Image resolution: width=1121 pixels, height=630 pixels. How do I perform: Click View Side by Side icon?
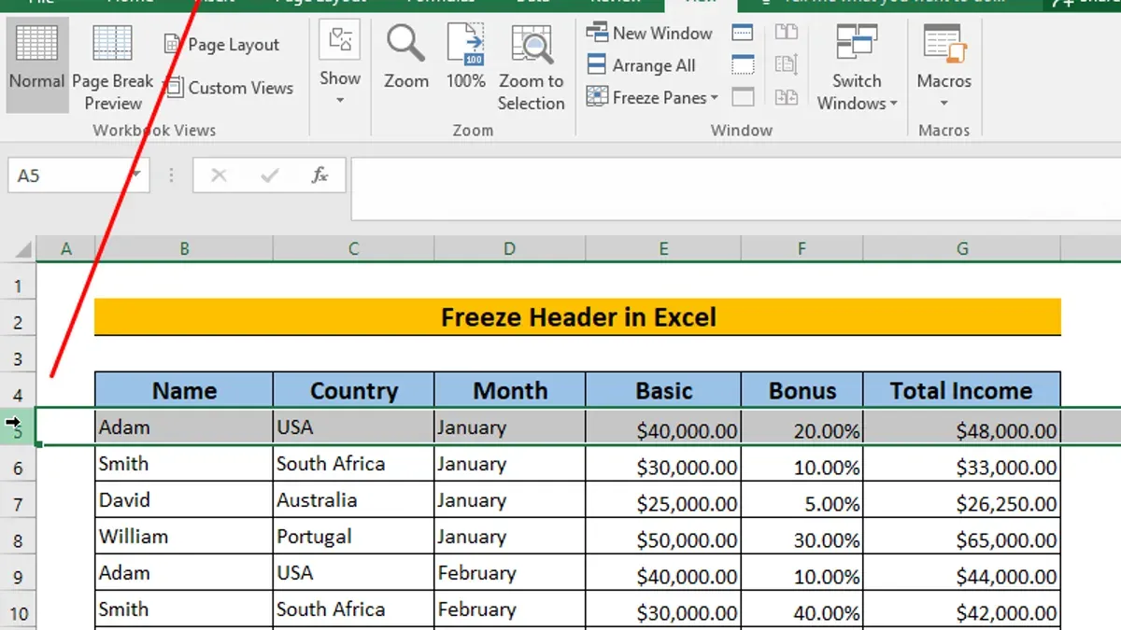[787, 33]
